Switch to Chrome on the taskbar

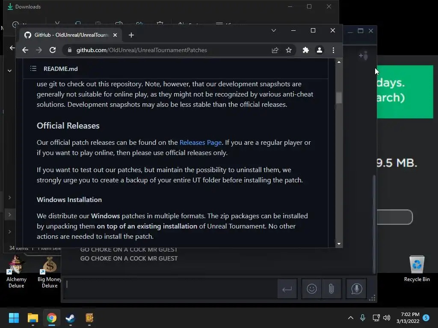(x=52, y=318)
